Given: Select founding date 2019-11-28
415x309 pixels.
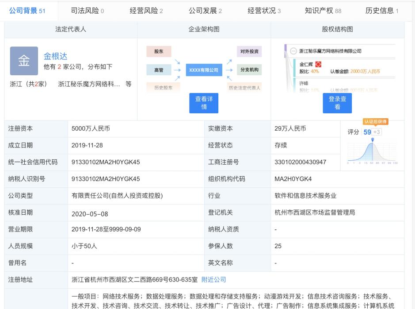Looking at the screenshot, I should click(x=87, y=145).
